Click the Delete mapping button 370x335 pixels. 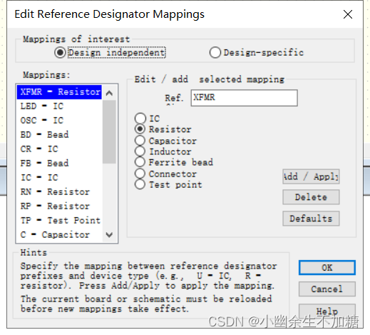(x=311, y=197)
